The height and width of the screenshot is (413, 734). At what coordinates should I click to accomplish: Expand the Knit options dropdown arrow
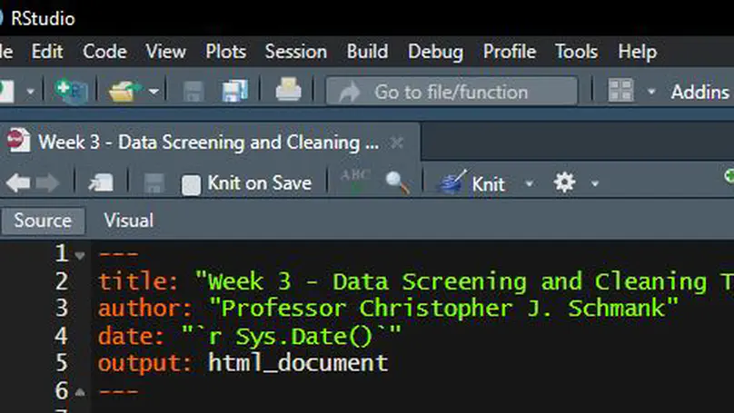(530, 184)
